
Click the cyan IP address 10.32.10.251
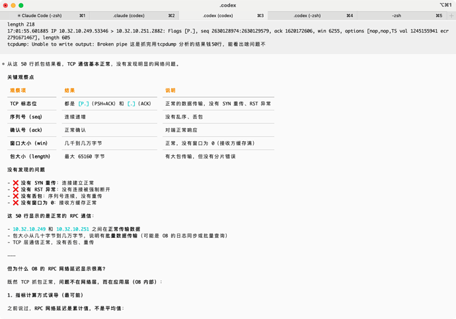tap(73, 229)
